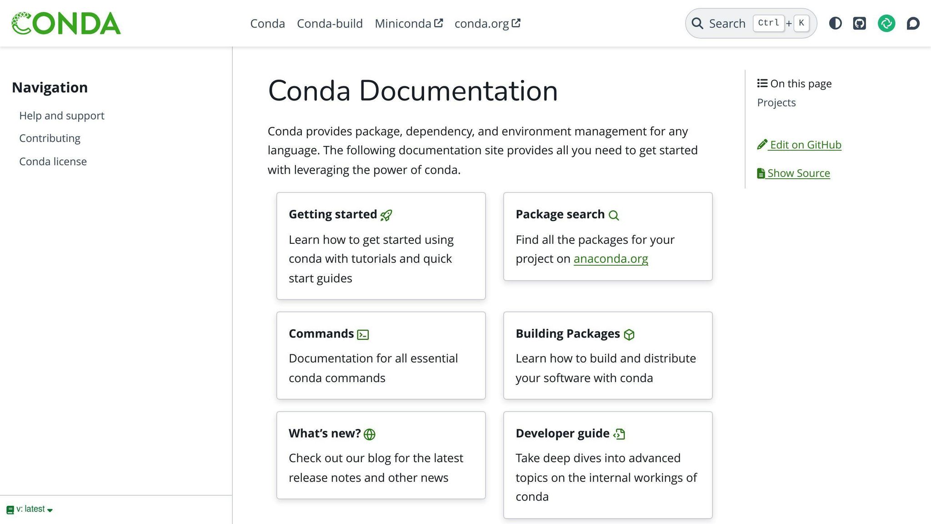Viewport: 931px width, 524px height.
Task: Click the rocket icon on Getting started
Action: pos(387,215)
